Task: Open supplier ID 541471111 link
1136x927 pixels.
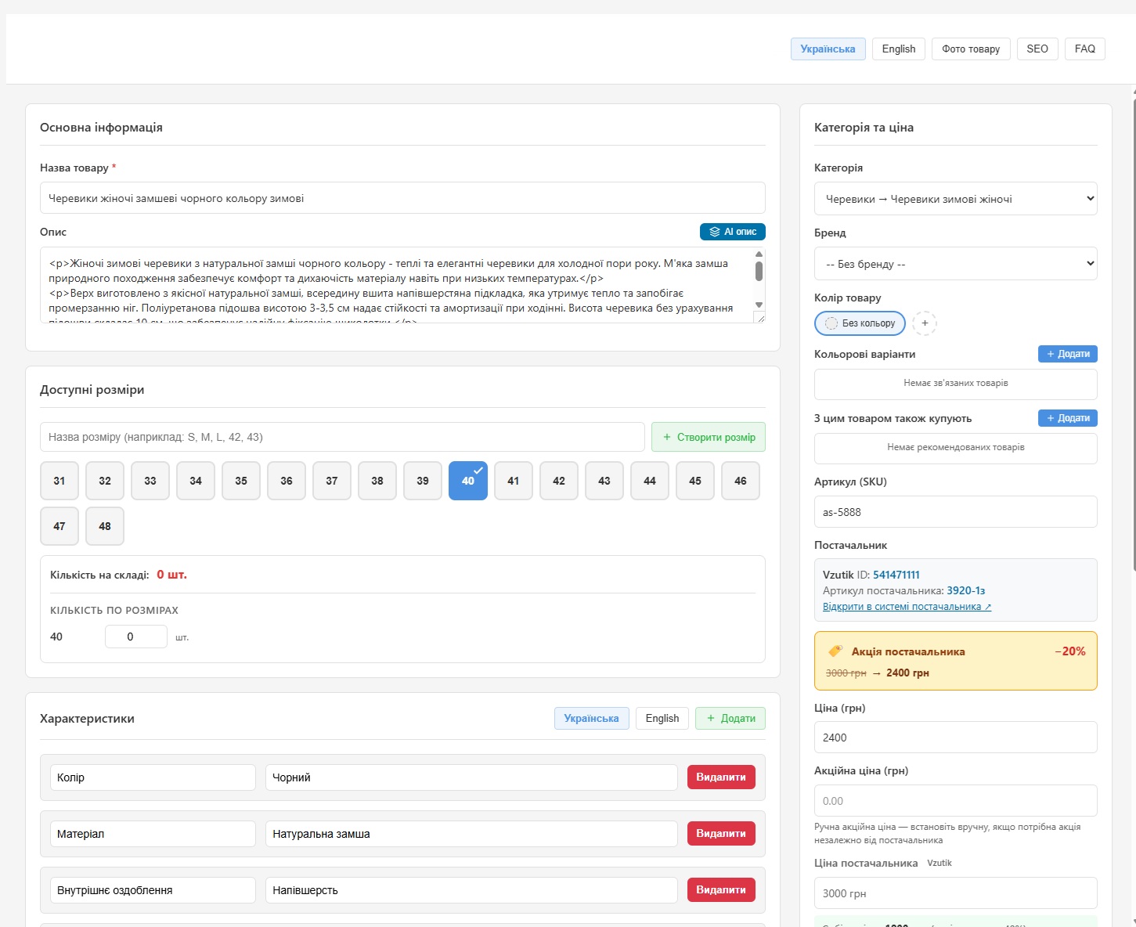Action: pos(896,574)
